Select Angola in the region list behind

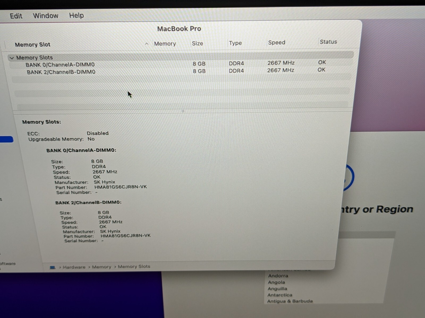coord(276,282)
